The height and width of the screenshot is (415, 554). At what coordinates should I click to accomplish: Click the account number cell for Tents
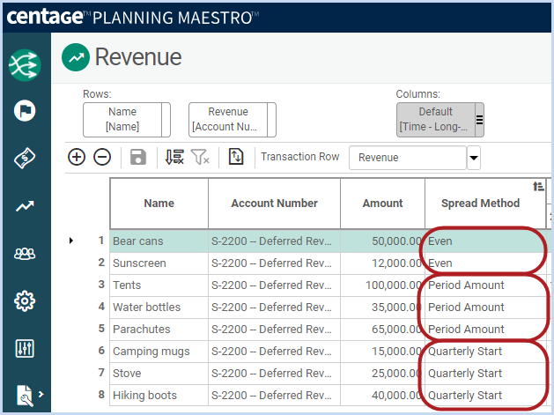274,285
